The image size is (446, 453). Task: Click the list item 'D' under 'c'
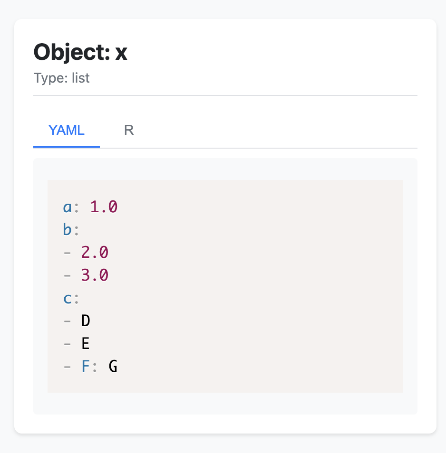pos(85,321)
